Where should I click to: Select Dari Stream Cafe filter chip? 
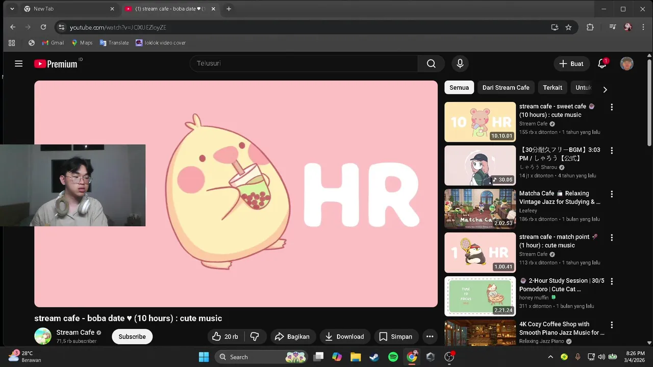[506, 88]
